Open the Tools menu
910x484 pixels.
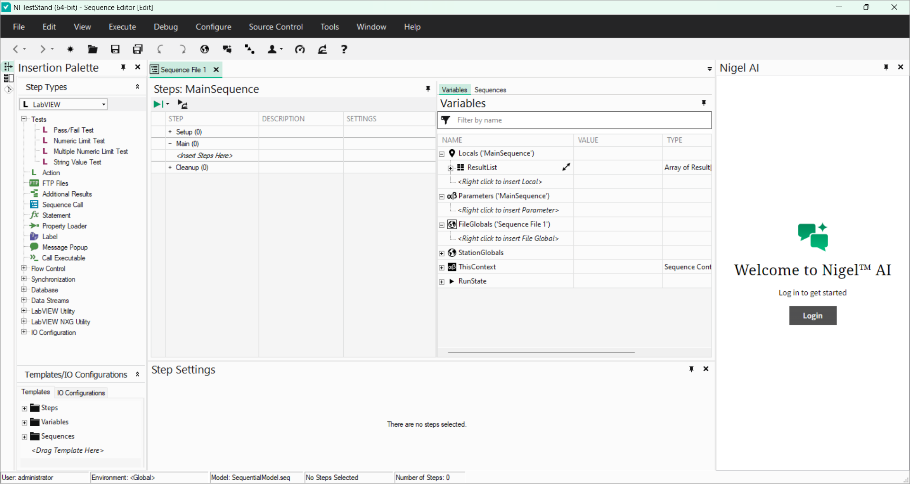tap(330, 27)
